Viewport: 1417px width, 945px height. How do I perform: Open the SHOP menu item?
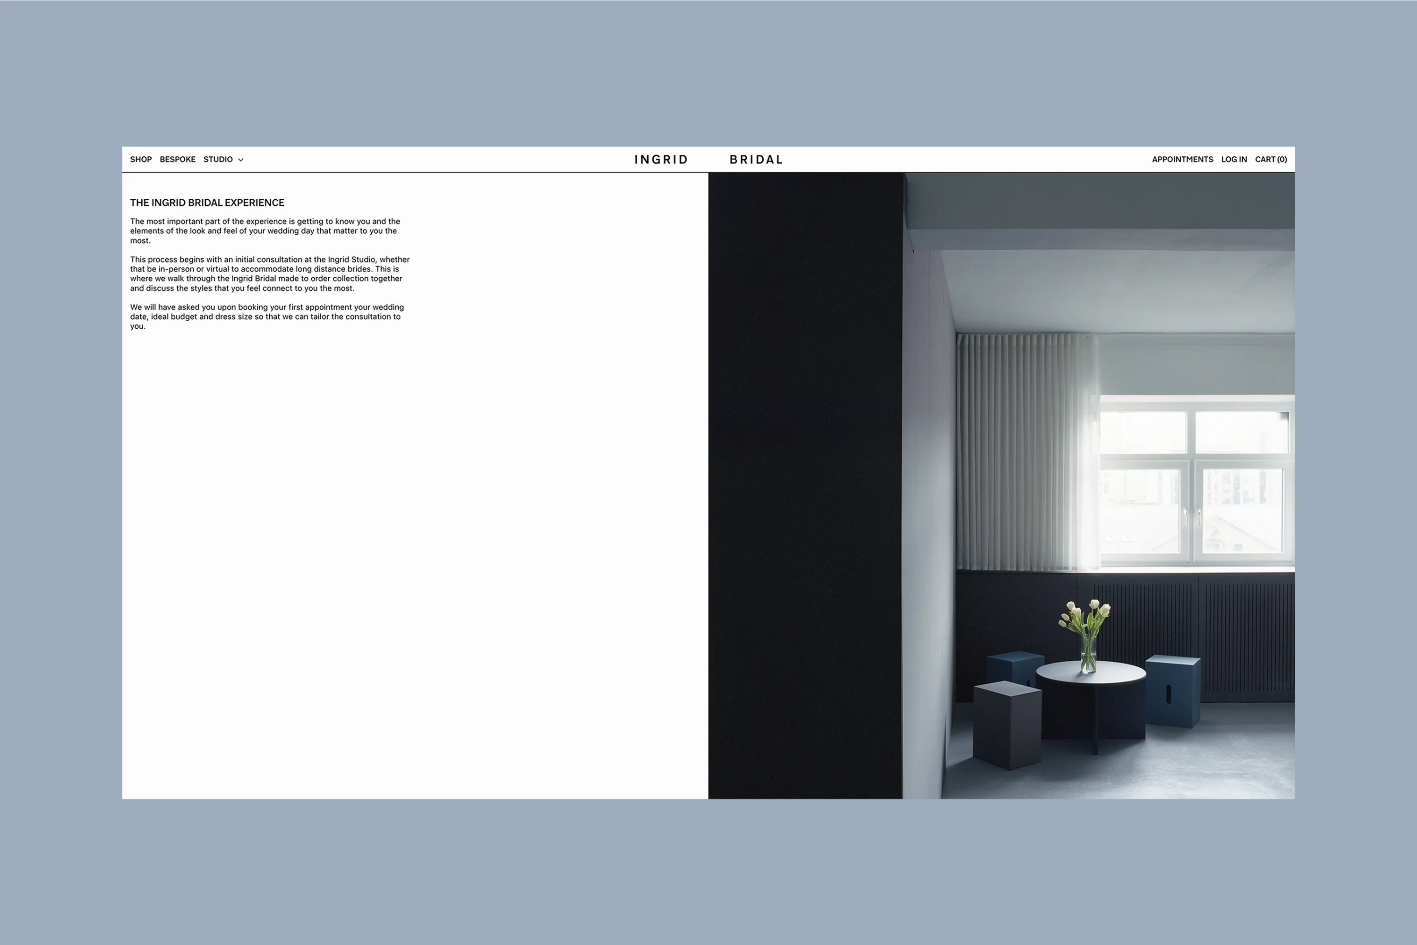(140, 160)
